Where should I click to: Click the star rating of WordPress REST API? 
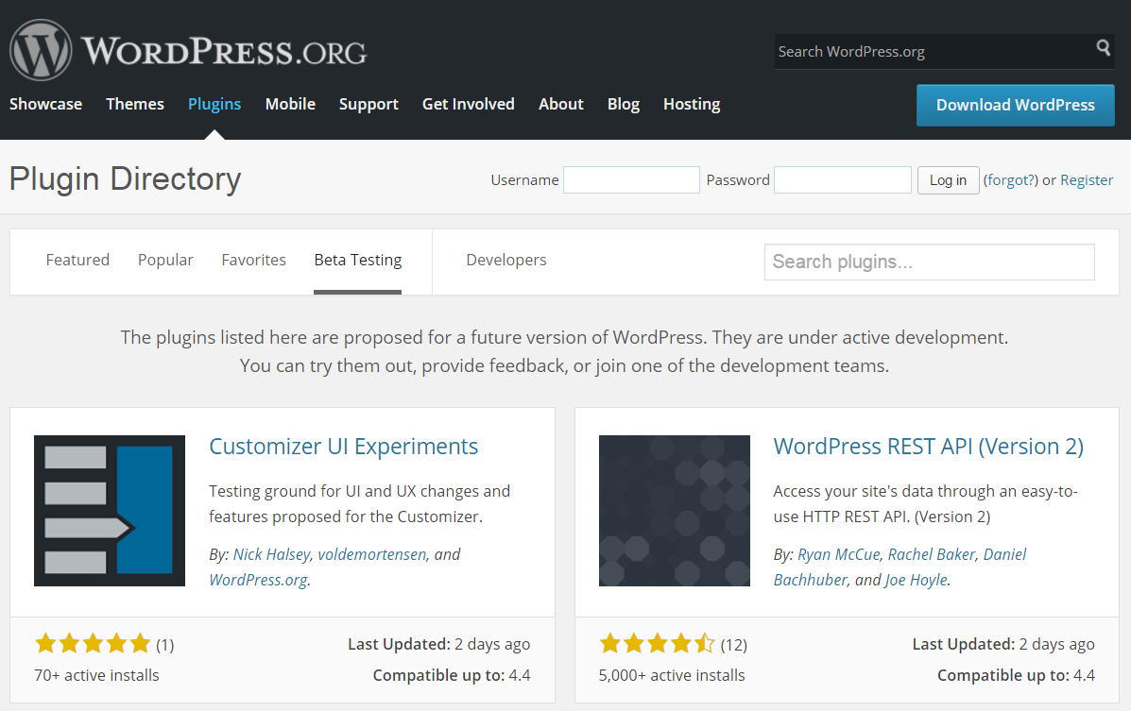point(657,643)
